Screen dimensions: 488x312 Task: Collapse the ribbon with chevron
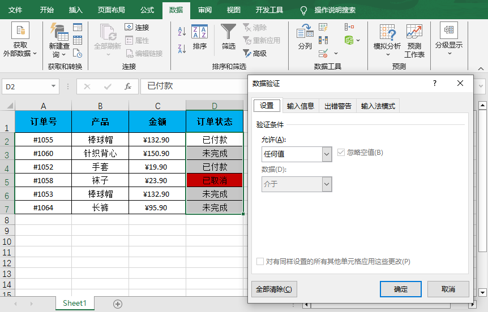coord(481,68)
